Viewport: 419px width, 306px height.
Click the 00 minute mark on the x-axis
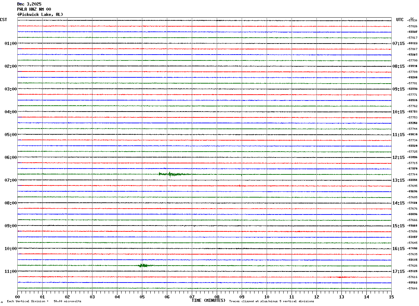click(18, 297)
